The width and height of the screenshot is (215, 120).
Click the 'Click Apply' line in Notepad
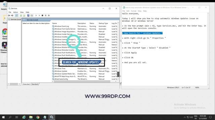click(x=130, y=53)
